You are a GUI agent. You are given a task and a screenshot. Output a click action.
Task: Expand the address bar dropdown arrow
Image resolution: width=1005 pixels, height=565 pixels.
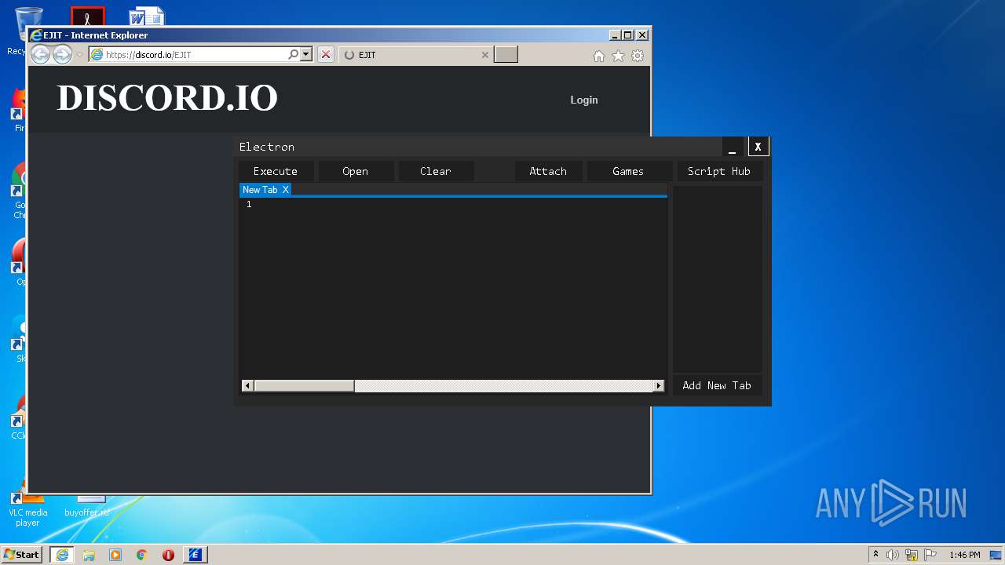[x=306, y=55]
